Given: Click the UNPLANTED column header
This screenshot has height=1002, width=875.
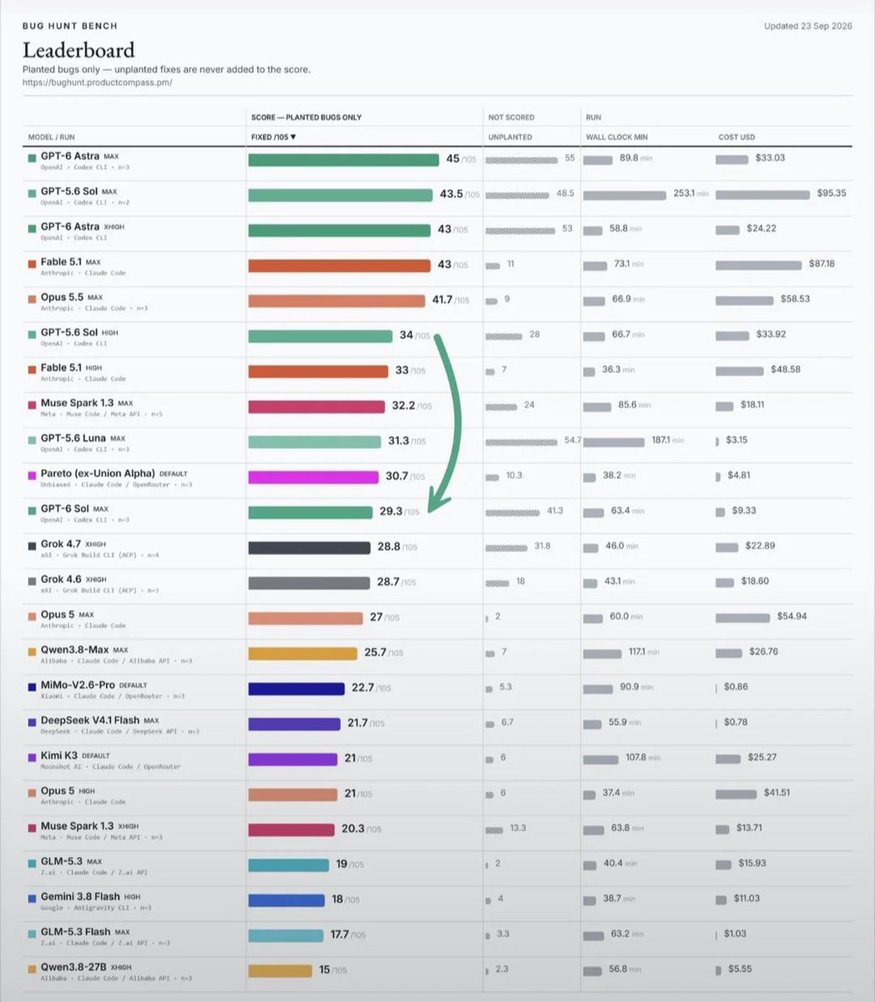Looking at the screenshot, I should pyautogui.click(x=510, y=137).
